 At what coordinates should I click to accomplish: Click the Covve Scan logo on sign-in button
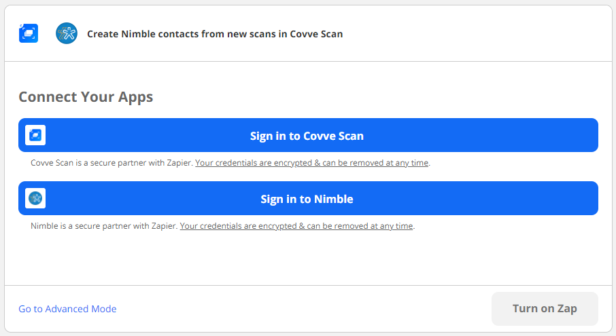click(x=35, y=135)
